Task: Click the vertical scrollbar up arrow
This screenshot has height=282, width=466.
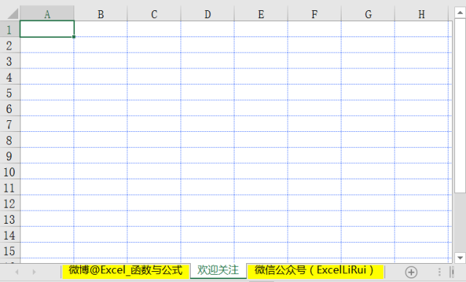Action: [x=460, y=12]
